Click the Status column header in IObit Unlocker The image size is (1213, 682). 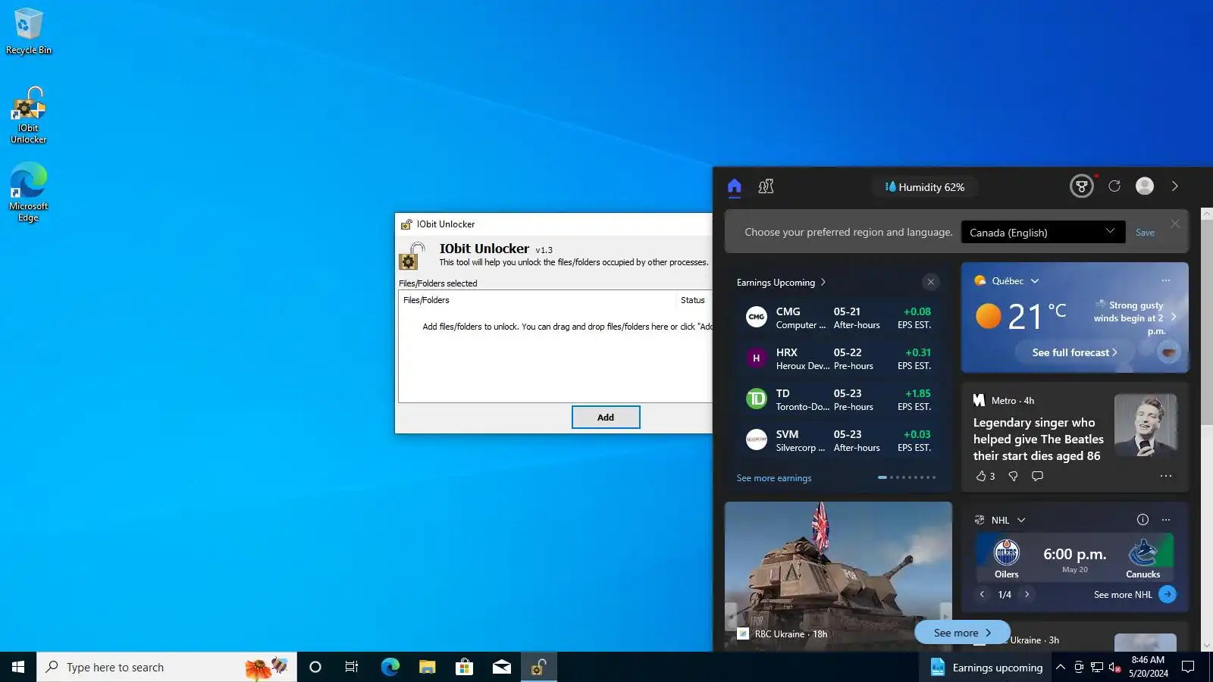coord(693,300)
